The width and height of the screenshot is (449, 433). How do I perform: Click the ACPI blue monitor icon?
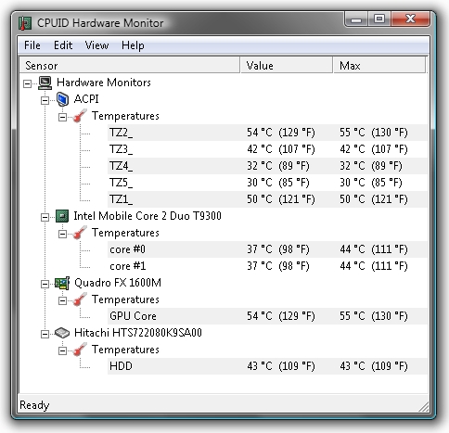click(x=62, y=99)
